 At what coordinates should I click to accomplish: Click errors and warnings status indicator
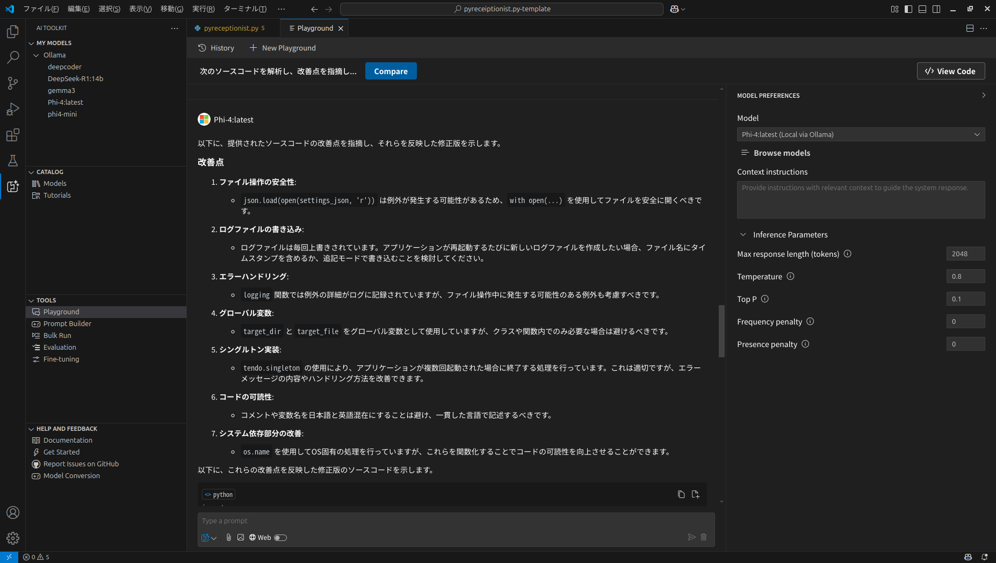point(36,557)
